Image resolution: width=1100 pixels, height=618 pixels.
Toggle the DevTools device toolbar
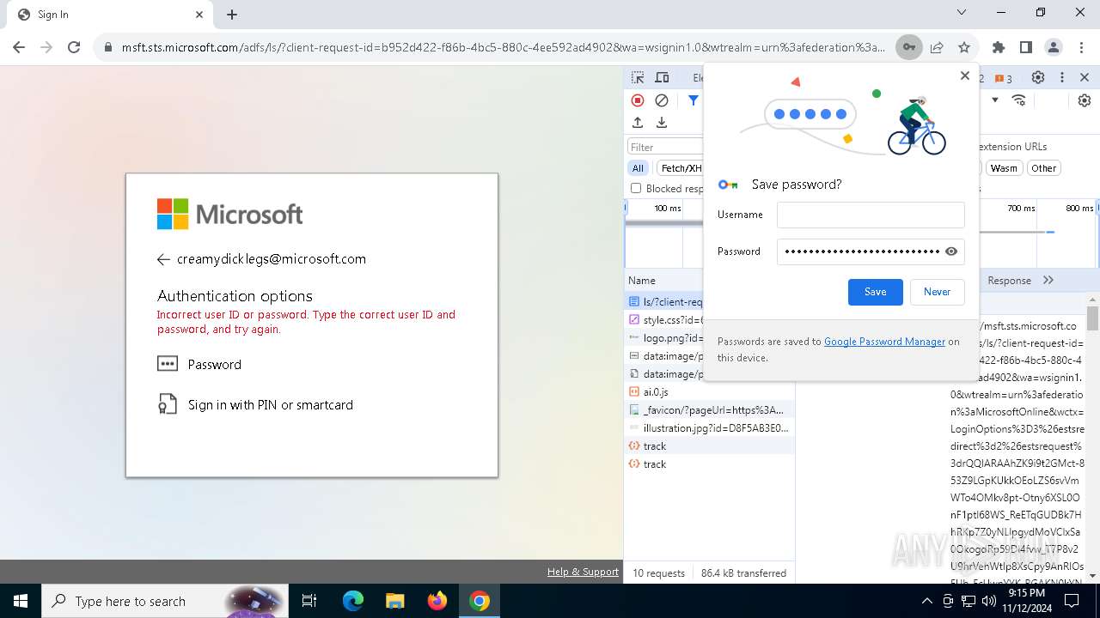click(x=662, y=77)
